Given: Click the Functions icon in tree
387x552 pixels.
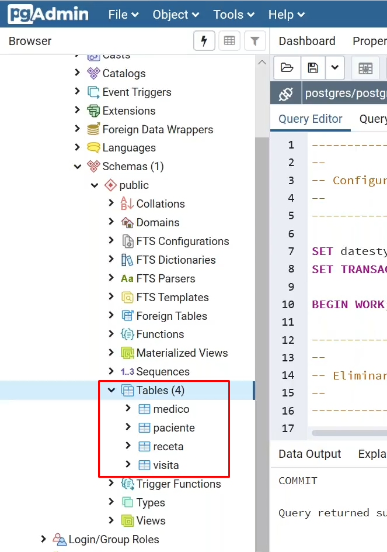Looking at the screenshot, I should (127, 334).
